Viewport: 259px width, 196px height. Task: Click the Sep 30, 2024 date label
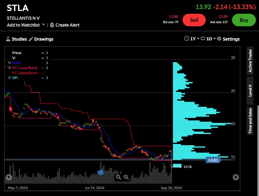click(x=171, y=188)
